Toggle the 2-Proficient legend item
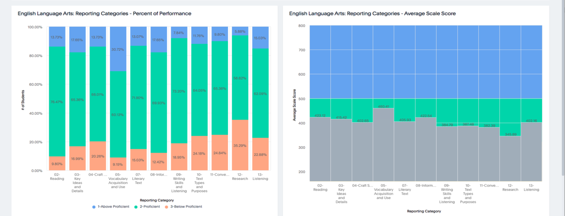Screen dimensions: 565x216 149,206
